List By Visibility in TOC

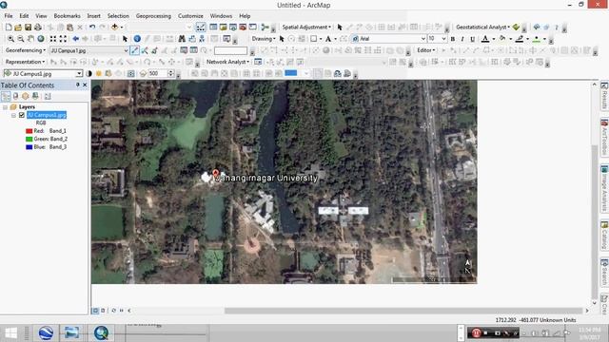pyautogui.click(x=26, y=96)
